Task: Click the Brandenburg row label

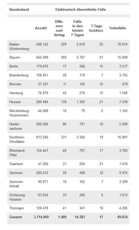Action: [x=19, y=75]
